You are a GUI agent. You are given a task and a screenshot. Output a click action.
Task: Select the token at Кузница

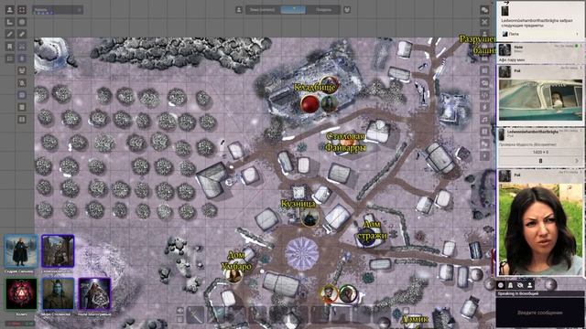309,218
